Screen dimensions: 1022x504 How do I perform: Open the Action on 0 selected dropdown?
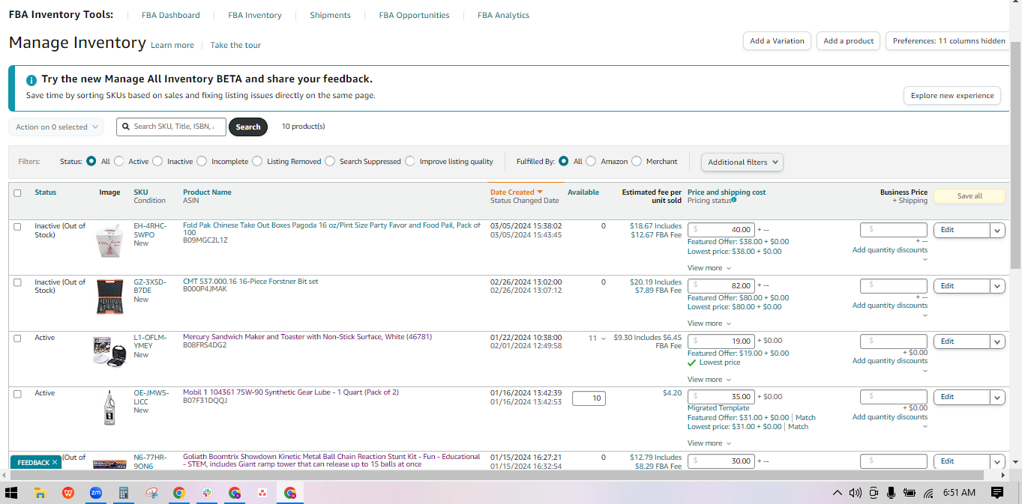pyautogui.click(x=56, y=127)
